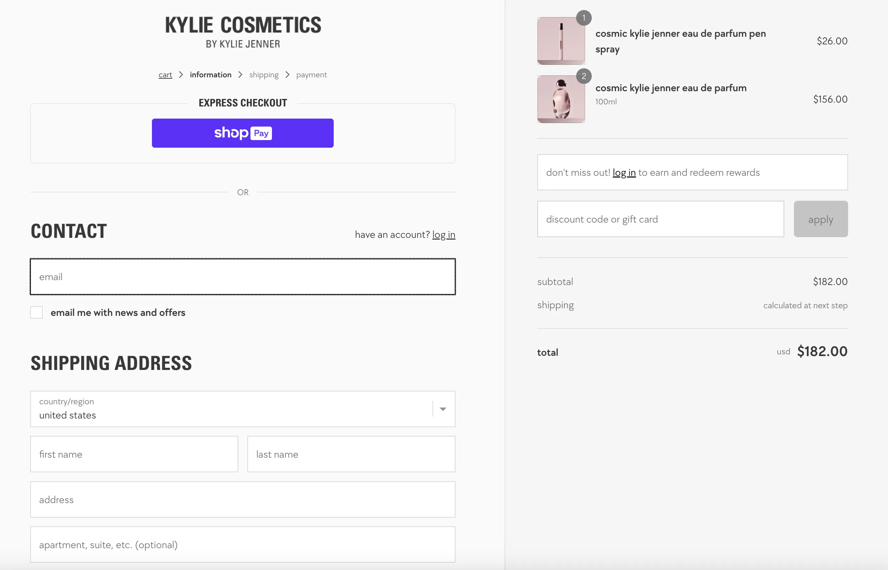Click log in link near contact section

tap(443, 234)
